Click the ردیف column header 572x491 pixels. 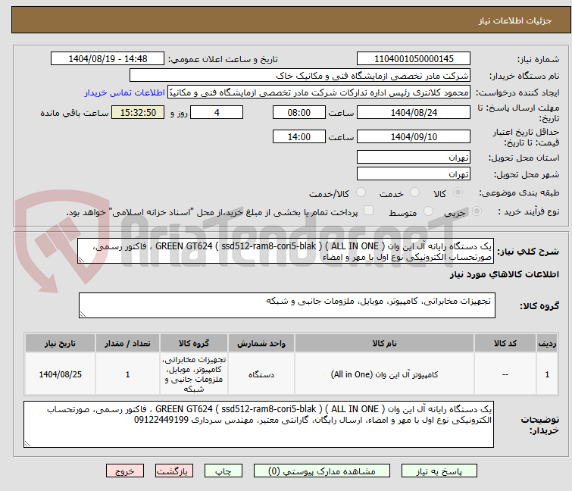point(547,344)
